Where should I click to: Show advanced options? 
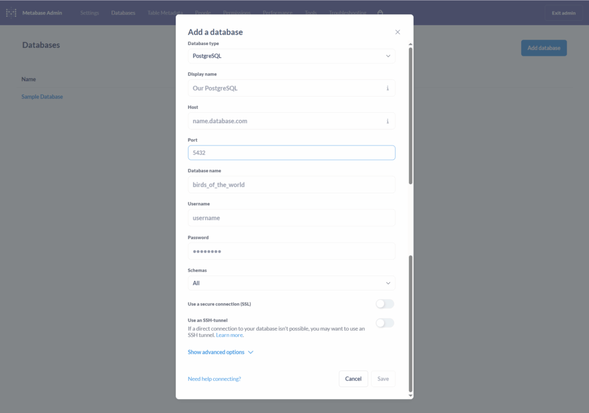(216, 352)
